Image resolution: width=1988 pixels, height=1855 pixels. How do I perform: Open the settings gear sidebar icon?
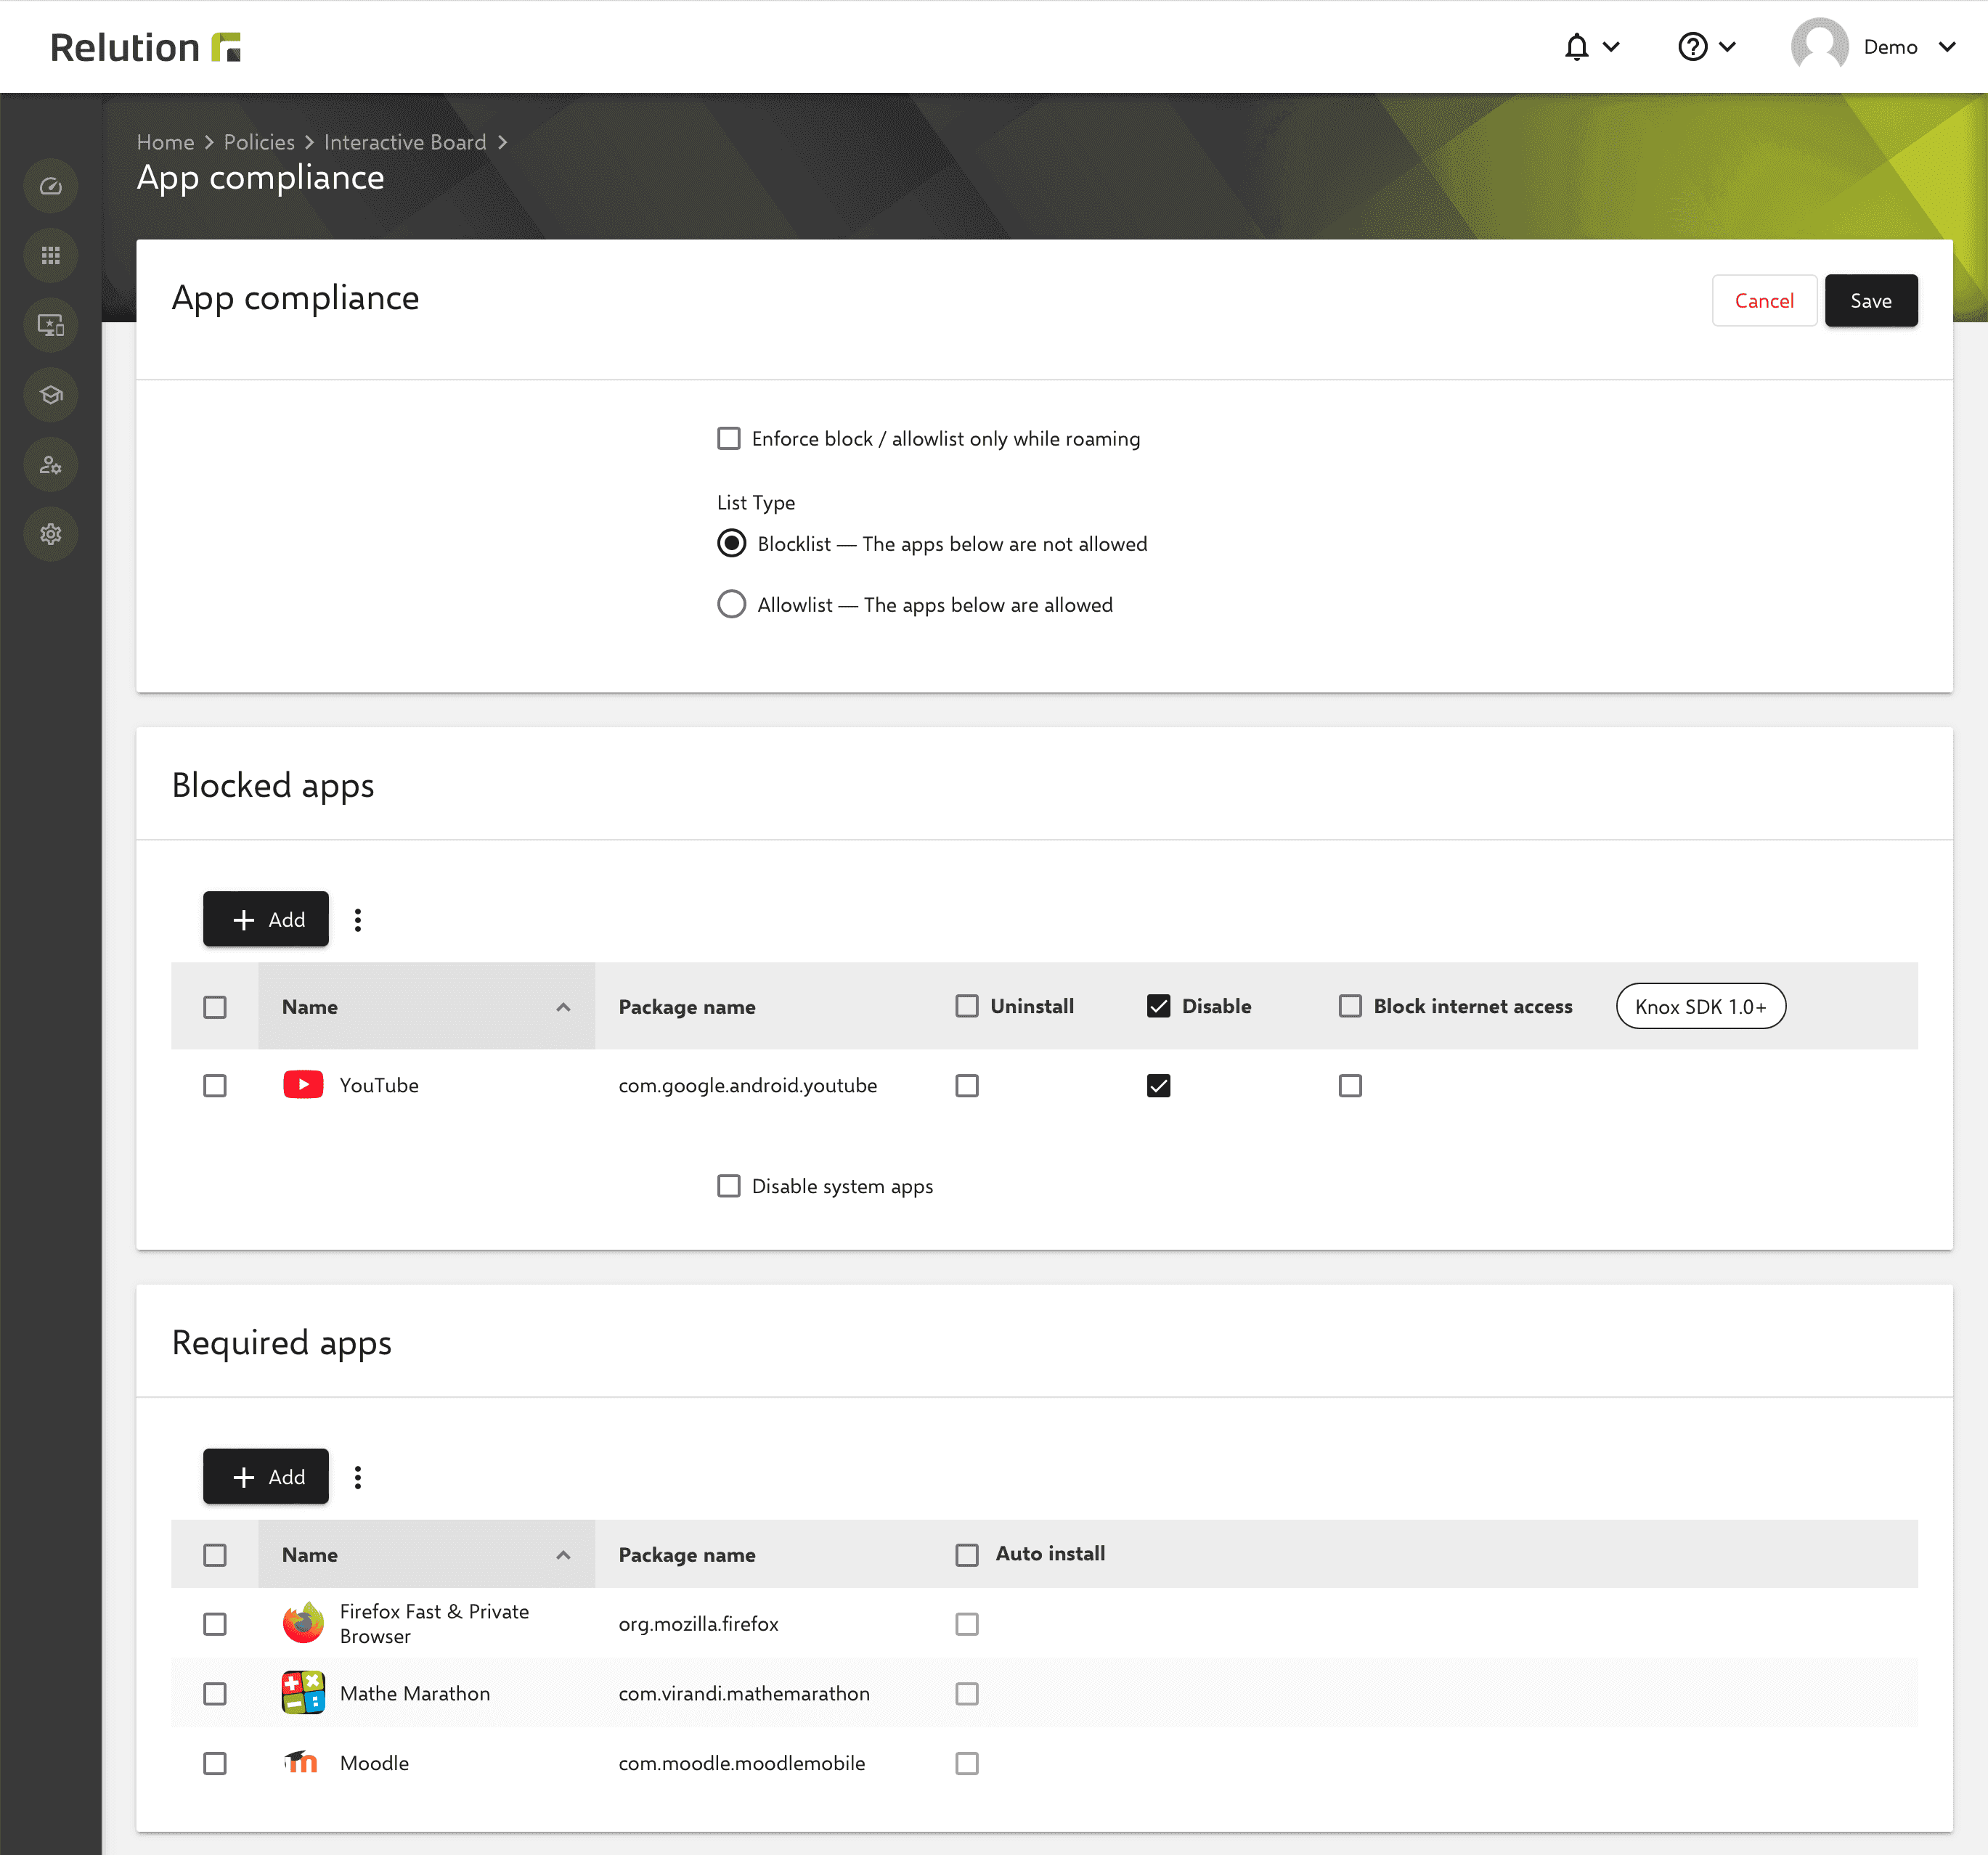pyautogui.click(x=51, y=533)
